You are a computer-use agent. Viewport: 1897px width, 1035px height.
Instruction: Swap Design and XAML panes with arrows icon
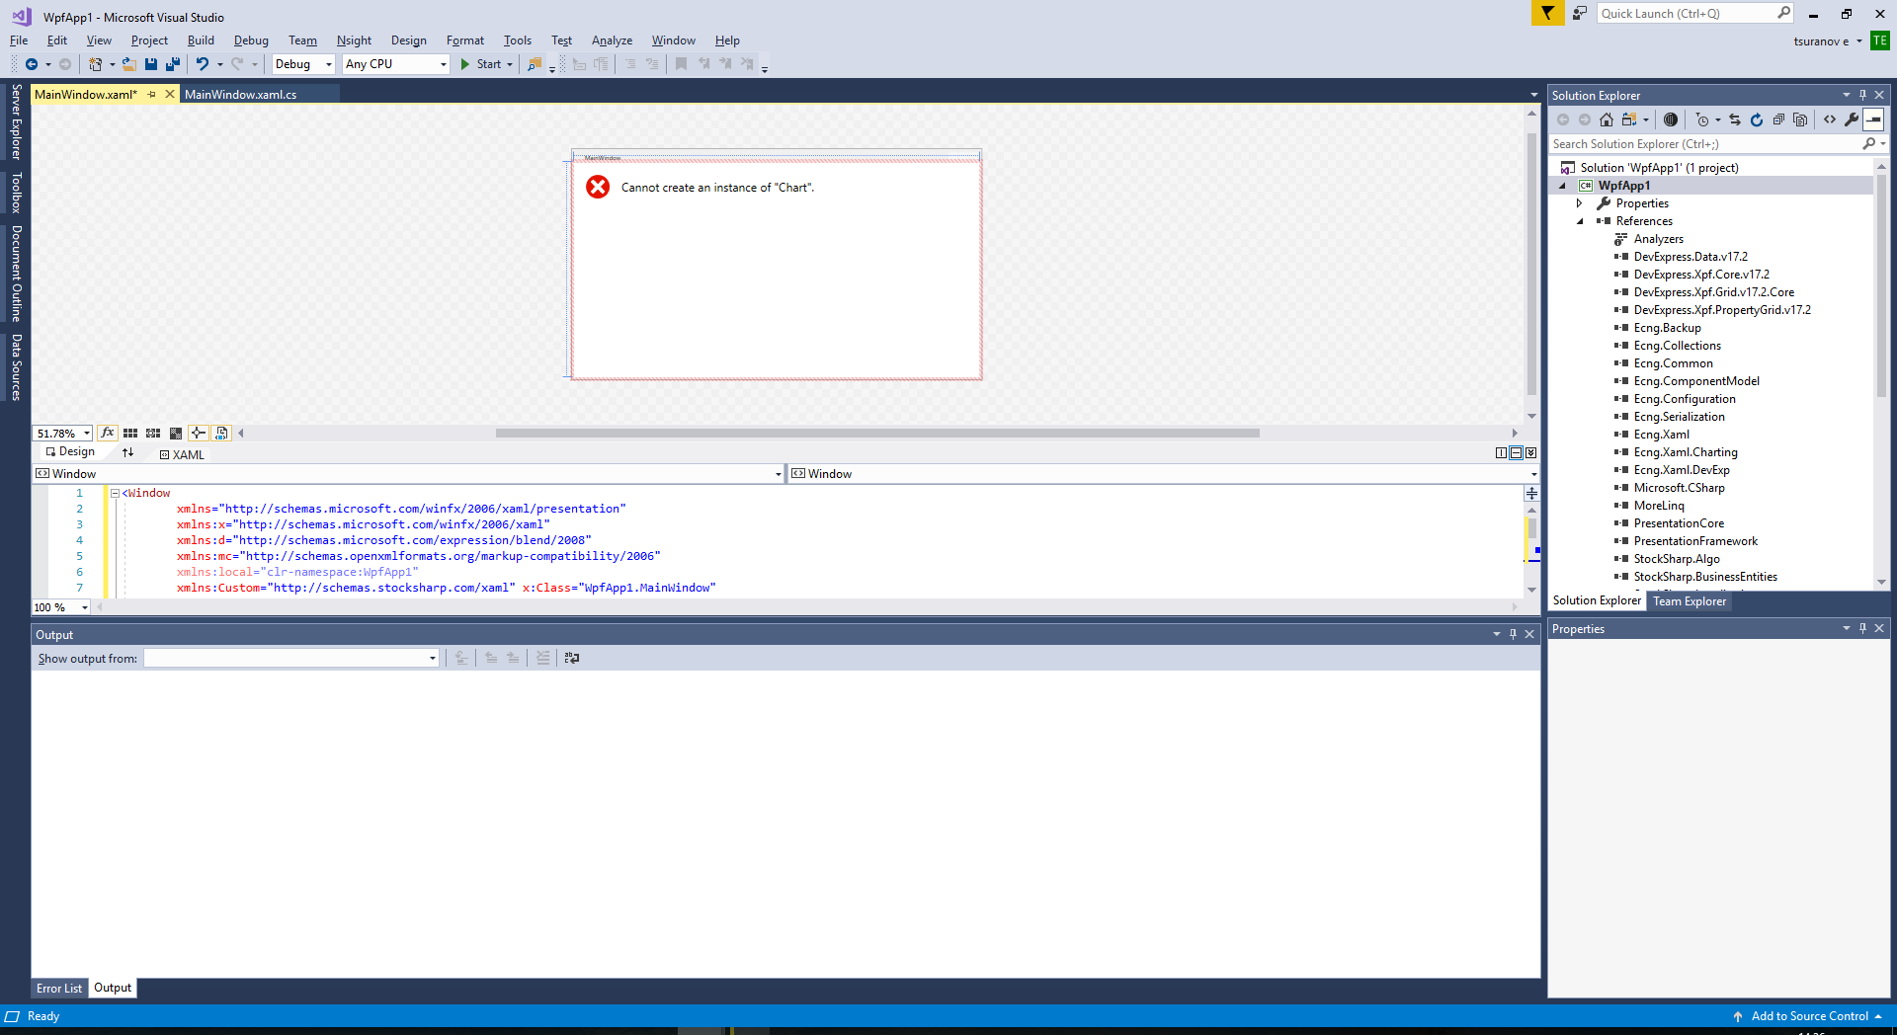pos(127,452)
